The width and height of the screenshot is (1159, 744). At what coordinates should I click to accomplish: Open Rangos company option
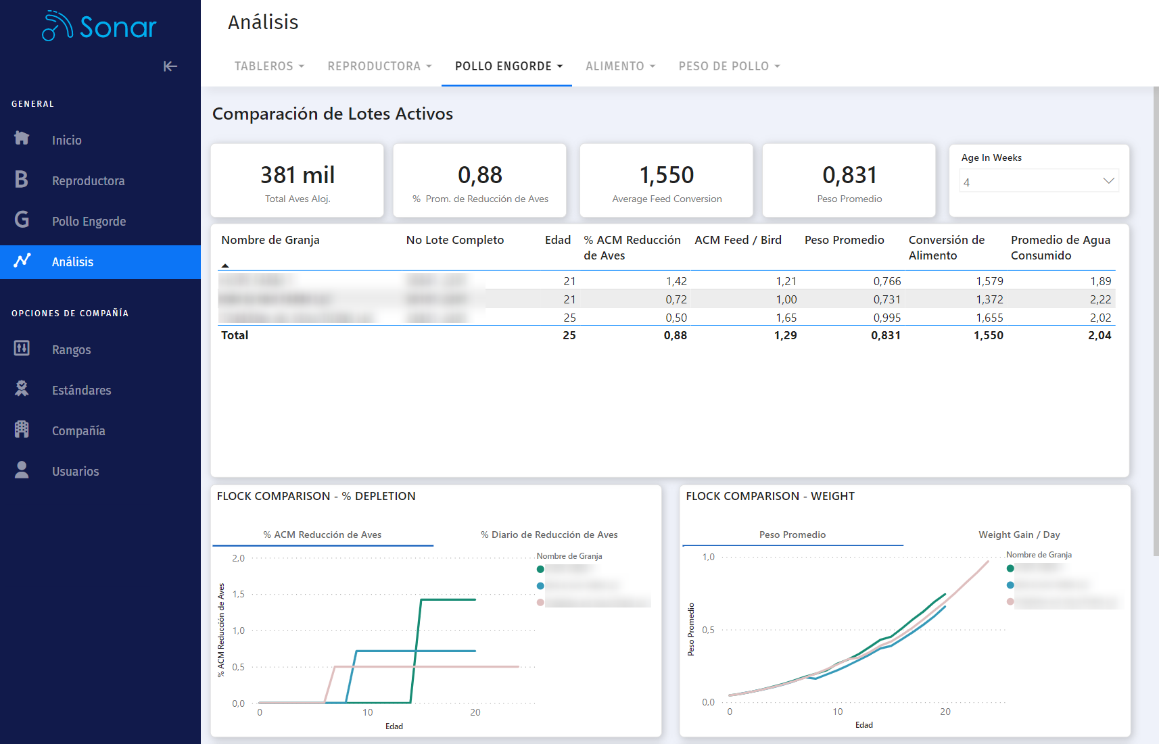pos(72,350)
